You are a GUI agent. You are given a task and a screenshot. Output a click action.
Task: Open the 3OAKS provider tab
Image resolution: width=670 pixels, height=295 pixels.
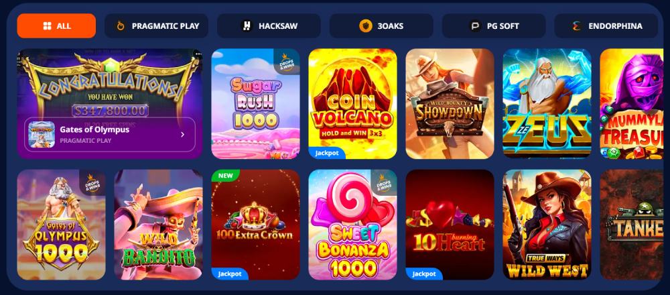[381, 25]
